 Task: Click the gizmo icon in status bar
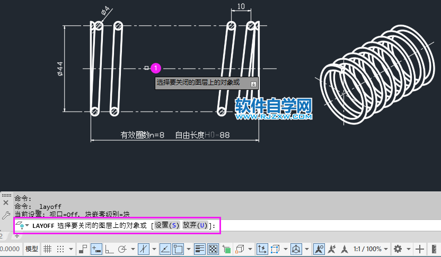click(296, 249)
